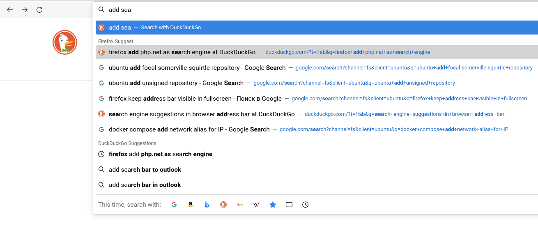Search this time with Wikipedia icon
The image size is (538, 226).
coord(256,205)
